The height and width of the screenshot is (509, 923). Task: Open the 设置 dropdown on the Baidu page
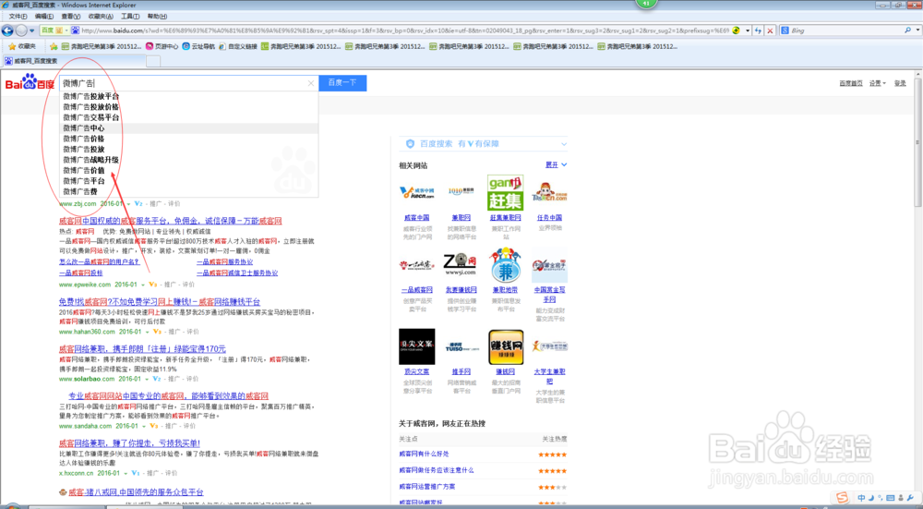point(877,84)
